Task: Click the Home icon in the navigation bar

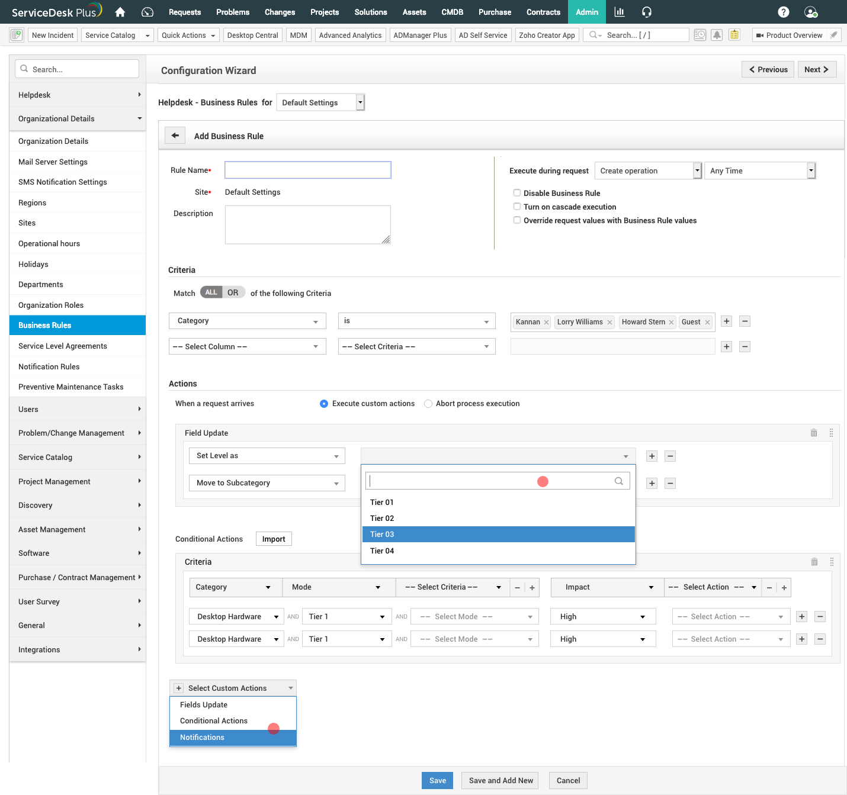Action: point(120,12)
